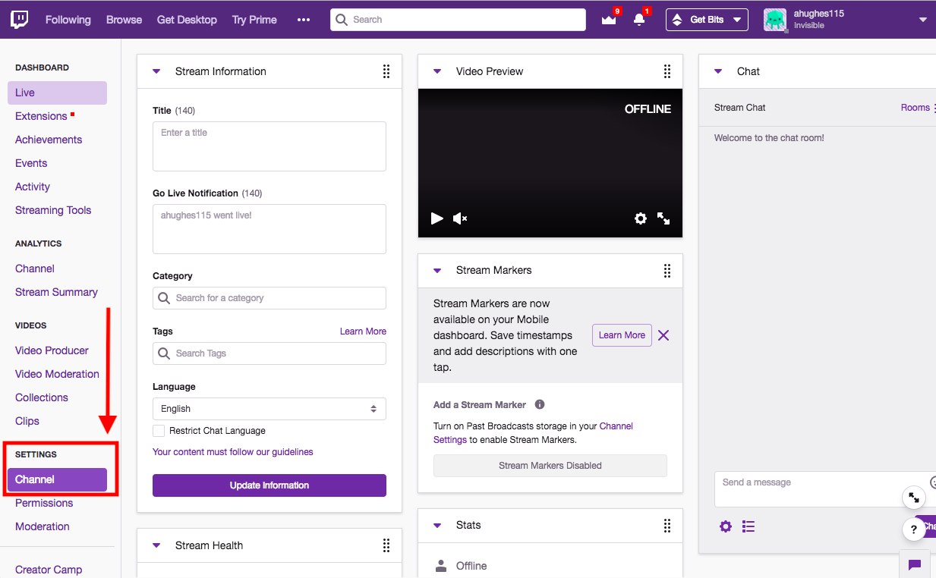This screenshot has height=578, width=936.
Task: Click the bits icon in Get Bits
Action: coord(678,20)
